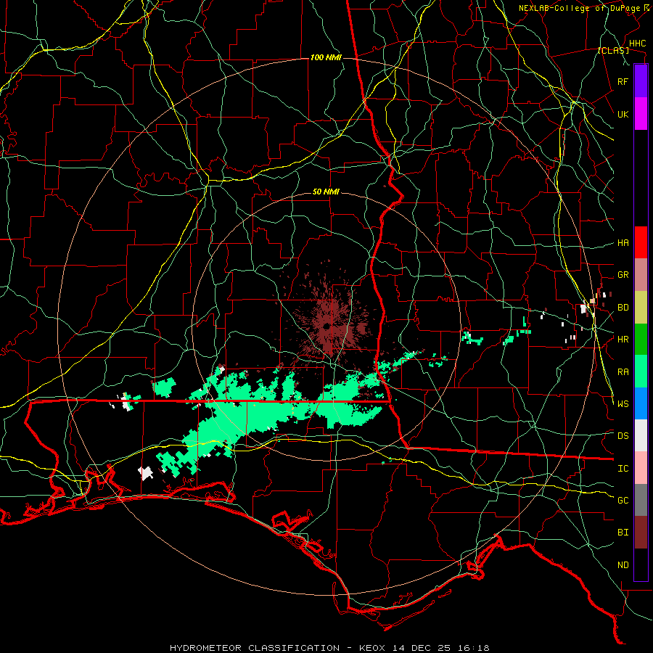Click the RF legend label
The image size is (653, 653).
pos(623,81)
